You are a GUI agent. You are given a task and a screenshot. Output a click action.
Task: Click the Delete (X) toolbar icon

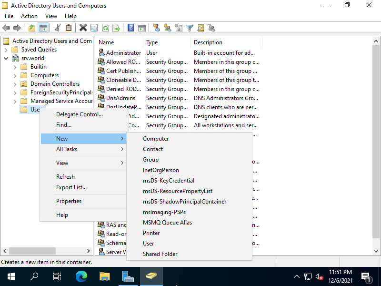(x=83, y=28)
